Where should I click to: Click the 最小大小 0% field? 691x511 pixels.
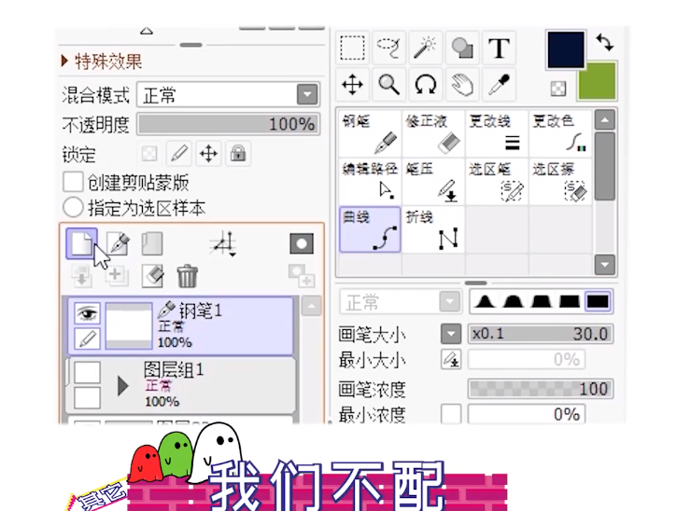(527, 360)
